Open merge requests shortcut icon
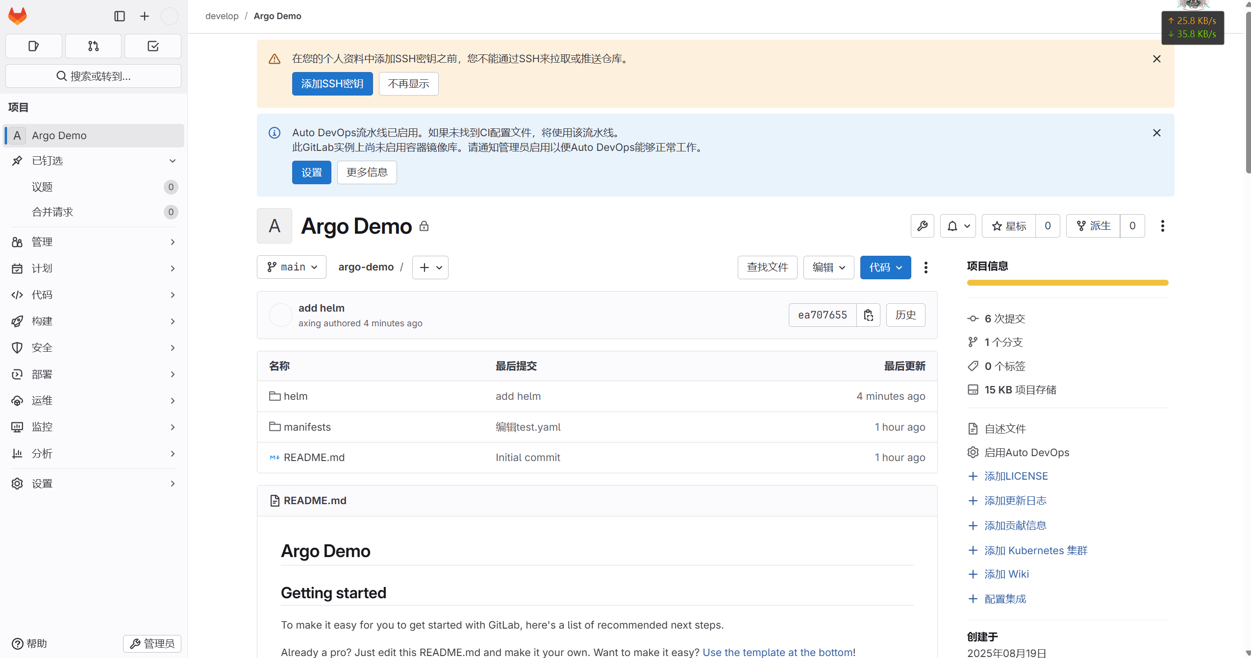 click(93, 46)
